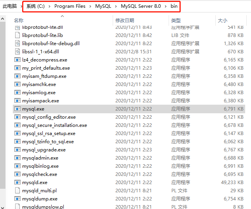Viewport: 251px width, 209px height.
Task: Click the LIB 文件 type cell
Action: pyautogui.click(x=180, y=35)
